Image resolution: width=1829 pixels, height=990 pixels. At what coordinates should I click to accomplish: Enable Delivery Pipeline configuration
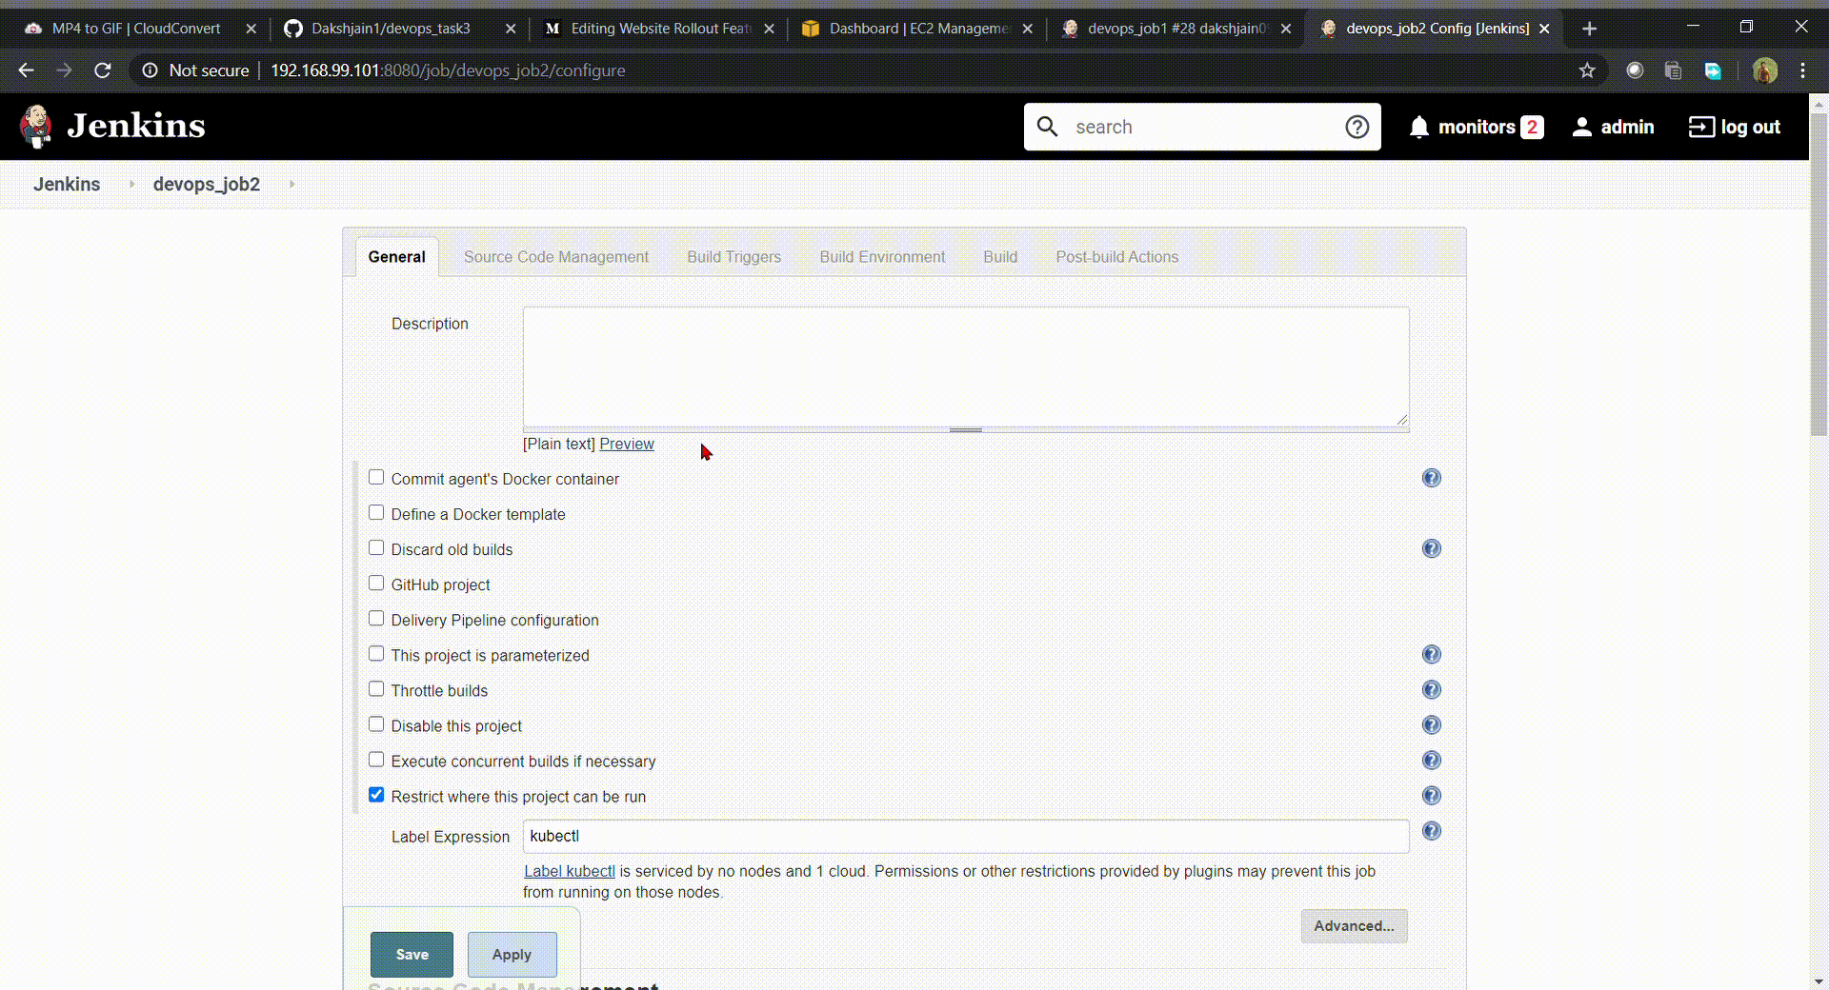[376, 619]
